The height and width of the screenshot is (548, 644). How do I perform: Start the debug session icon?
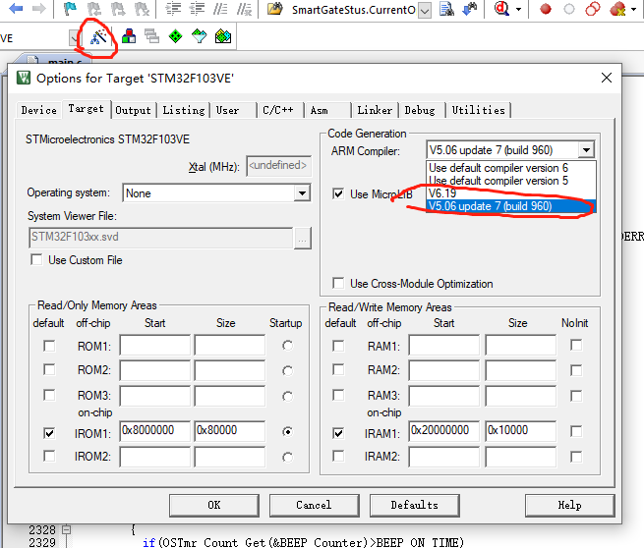[501, 9]
